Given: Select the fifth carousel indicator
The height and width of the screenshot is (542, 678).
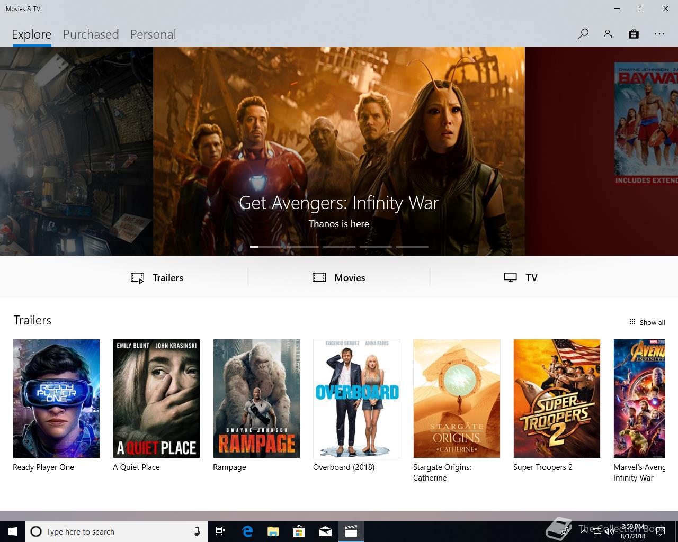Looking at the screenshot, I should pos(412,247).
